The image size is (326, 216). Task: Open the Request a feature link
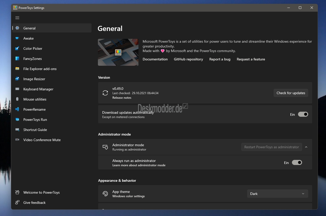point(251,59)
